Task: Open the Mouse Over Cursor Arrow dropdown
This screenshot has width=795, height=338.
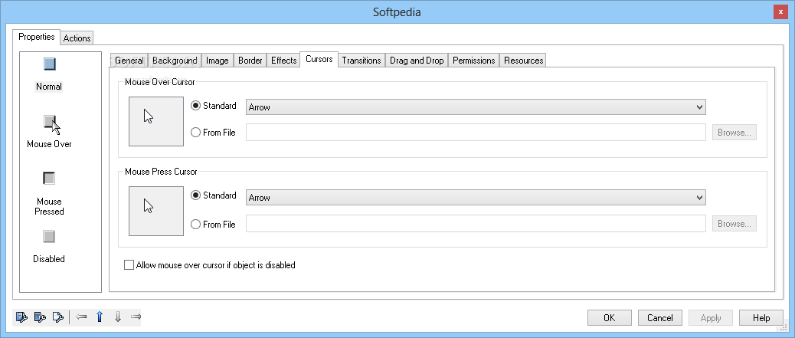Action: click(x=476, y=107)
